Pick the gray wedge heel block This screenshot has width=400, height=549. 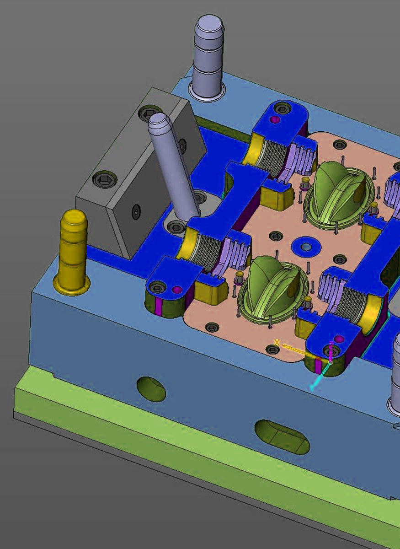click(142, 178)
